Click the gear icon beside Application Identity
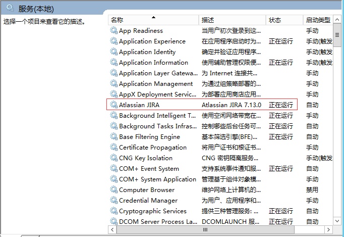Image resolution: width=344 pixels, height=237 pixels. 114,52
